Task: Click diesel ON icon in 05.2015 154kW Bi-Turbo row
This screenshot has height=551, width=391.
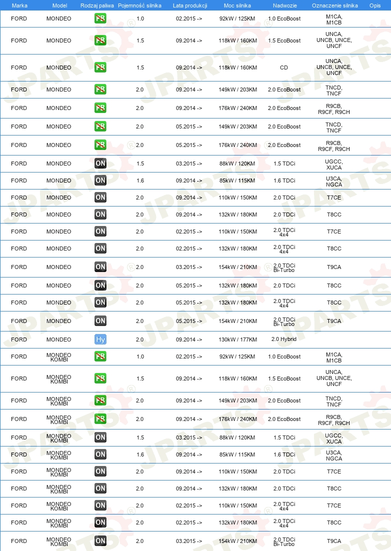Action: pos(100,321)
